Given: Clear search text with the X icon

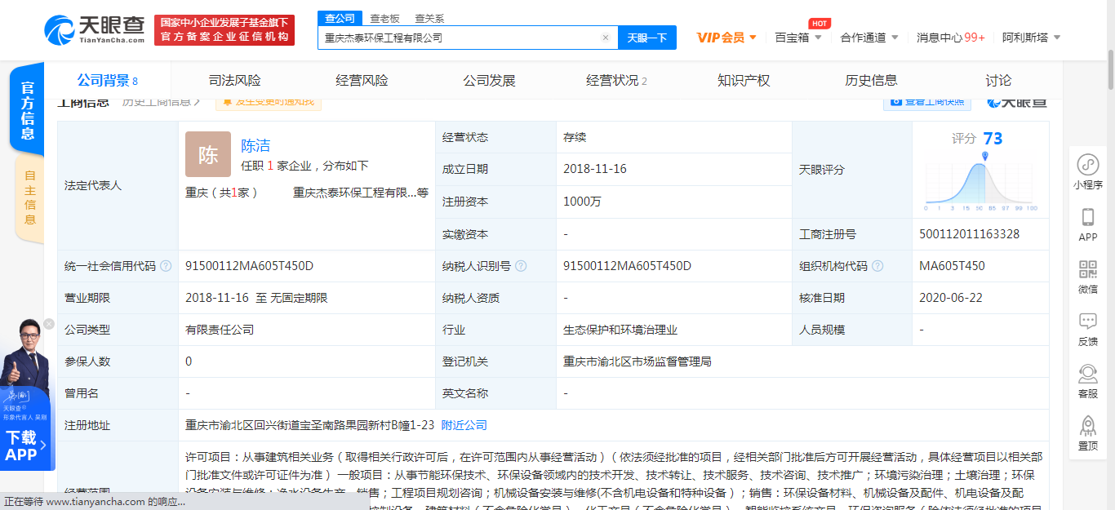Looking at the screenshot, I should [x=606, y=38].
